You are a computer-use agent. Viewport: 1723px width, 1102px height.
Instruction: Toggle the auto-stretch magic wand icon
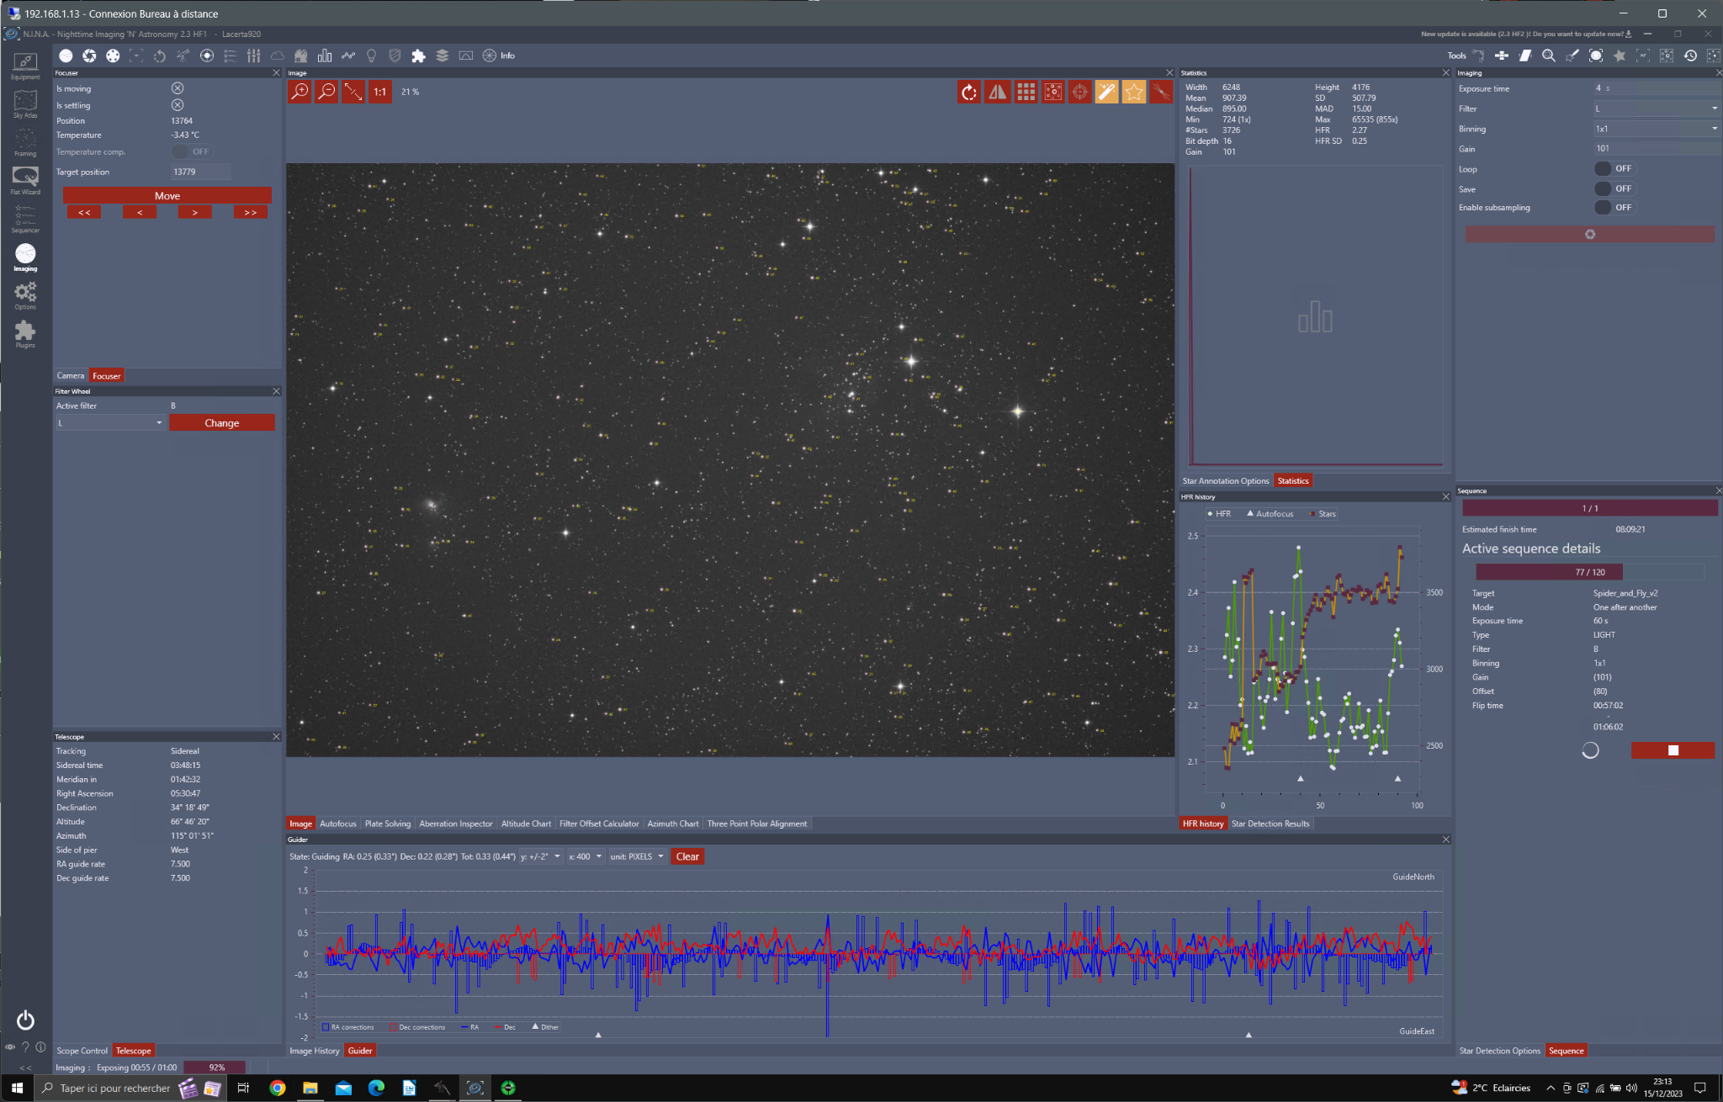pyautogui.click(x=1107, y=92)
